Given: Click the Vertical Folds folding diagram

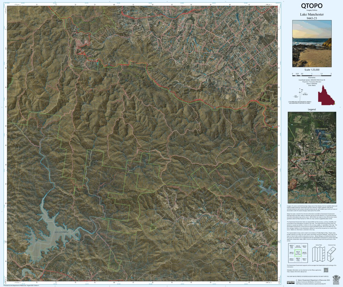Looking at the screenshot, I should click(318, 254).
